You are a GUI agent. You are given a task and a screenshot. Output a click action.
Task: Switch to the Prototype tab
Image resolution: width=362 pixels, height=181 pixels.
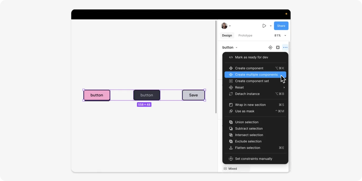(x=245, y=35)
